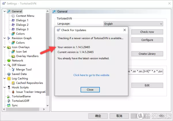Click 'Current version is: 1.14.5.29465' text
This screenshot has height=121, width=173.
click(x=76, y=52)
